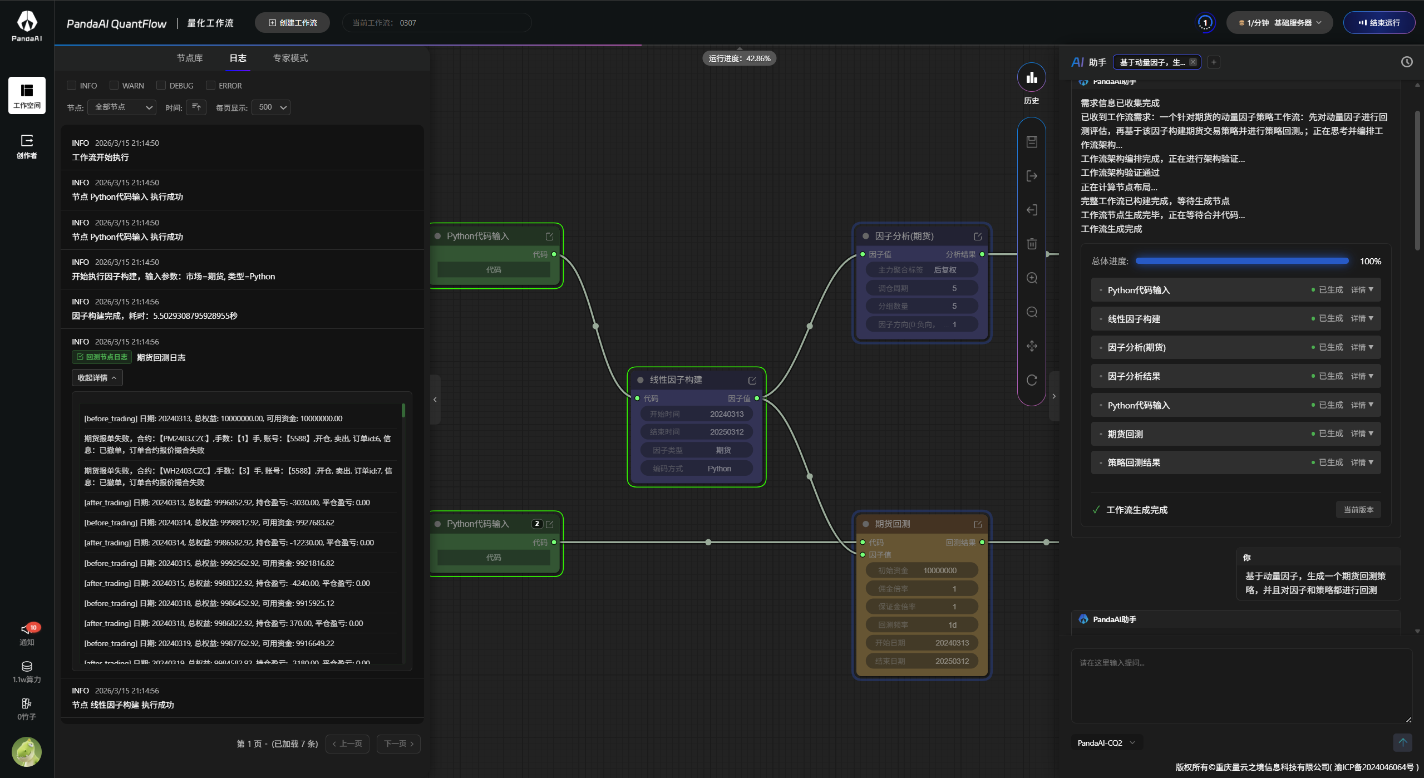Collapse the AI assistant panel with arrow handle

pyautogui.click(x=1054, y=396)
